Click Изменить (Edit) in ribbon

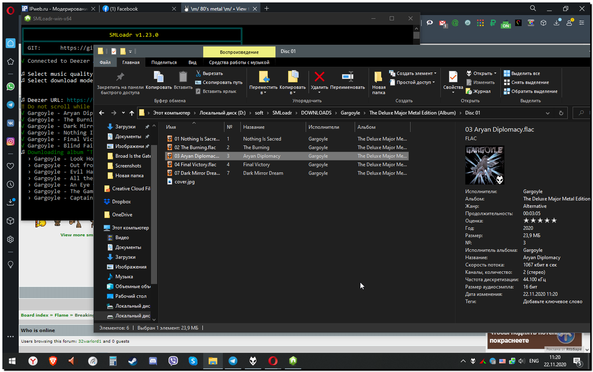480,82
